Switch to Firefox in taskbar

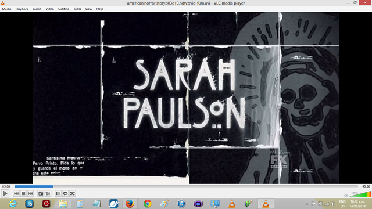point(130,204)
